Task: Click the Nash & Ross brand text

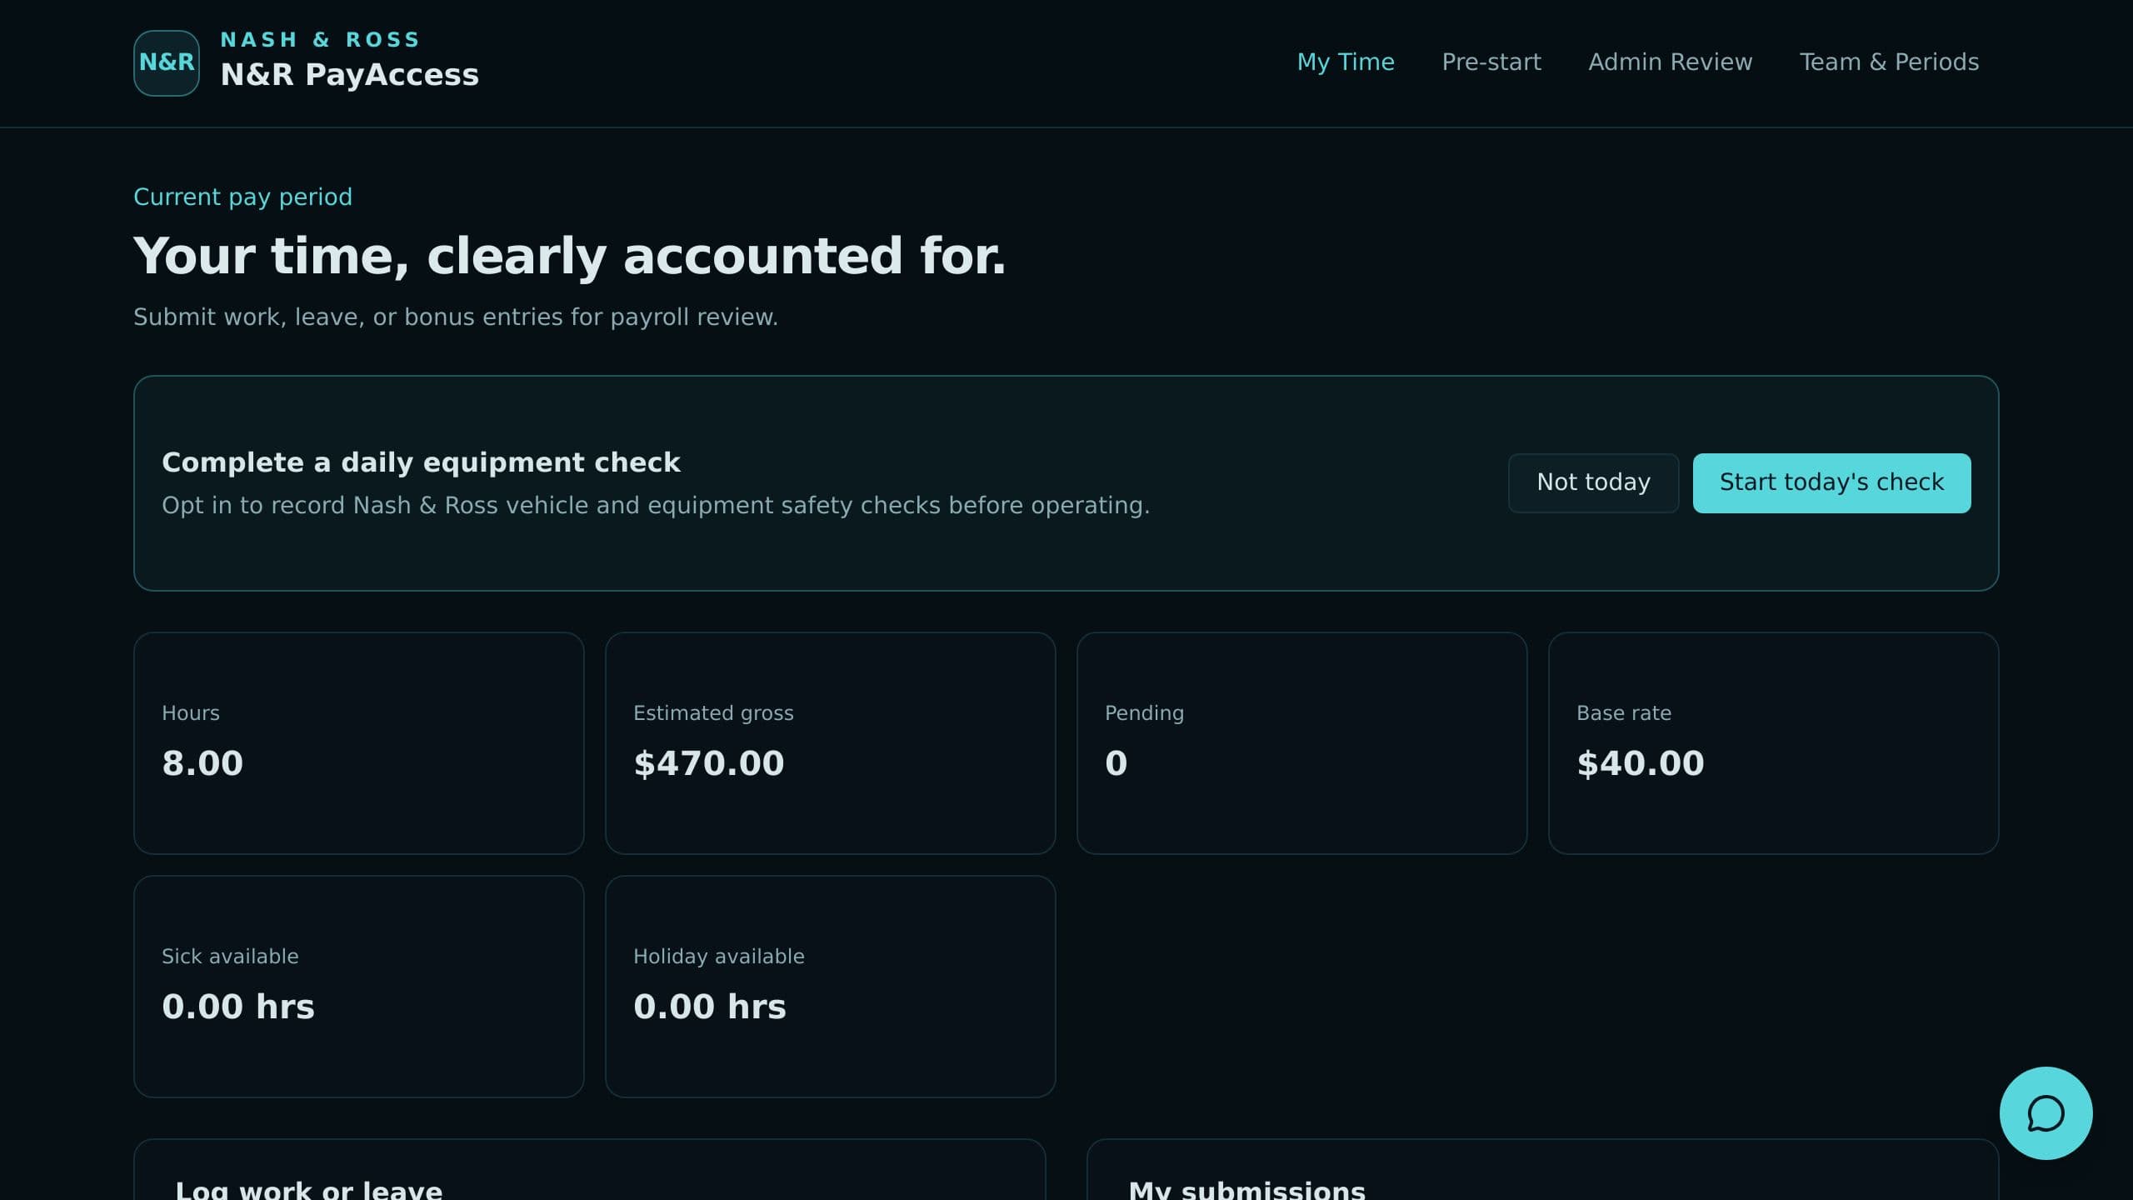Action: [320, 40]
